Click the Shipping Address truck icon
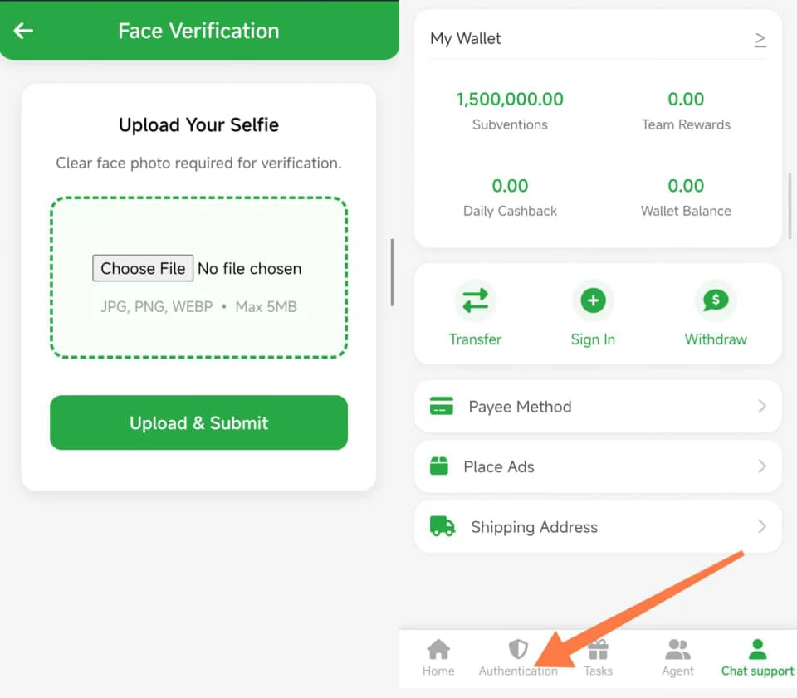797x698 pixels. click(442, 526)
